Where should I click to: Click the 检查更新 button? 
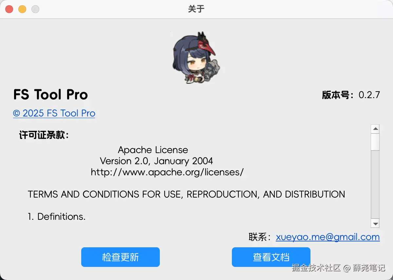click(x=121, y=257)
